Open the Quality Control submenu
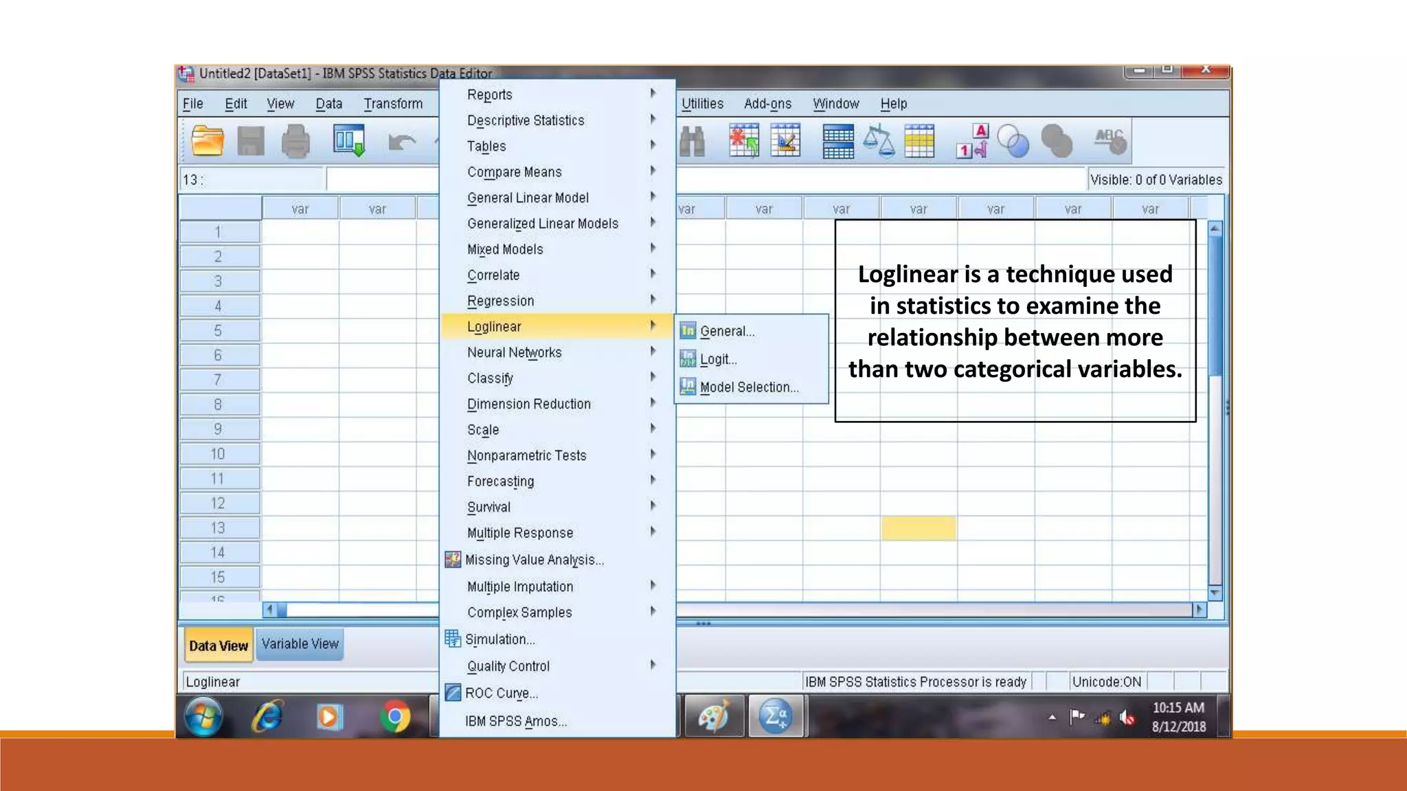The height and width of the screenshot is (791, 1407). [557, 666]
